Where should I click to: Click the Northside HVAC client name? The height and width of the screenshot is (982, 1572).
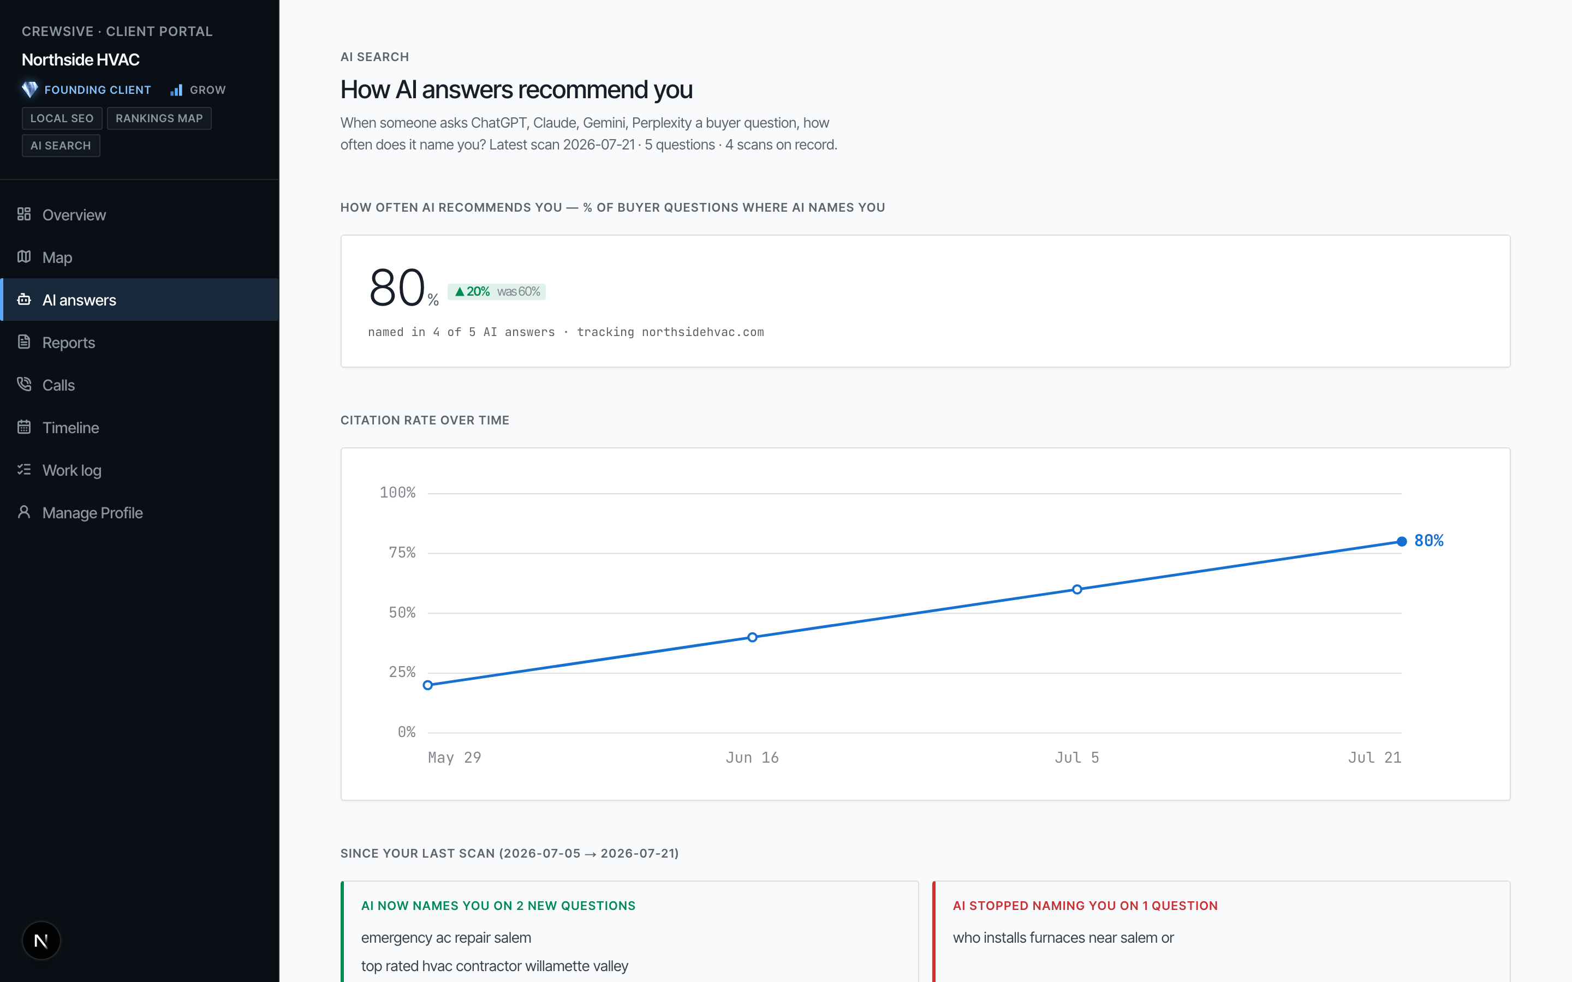[x=81, y=60]
